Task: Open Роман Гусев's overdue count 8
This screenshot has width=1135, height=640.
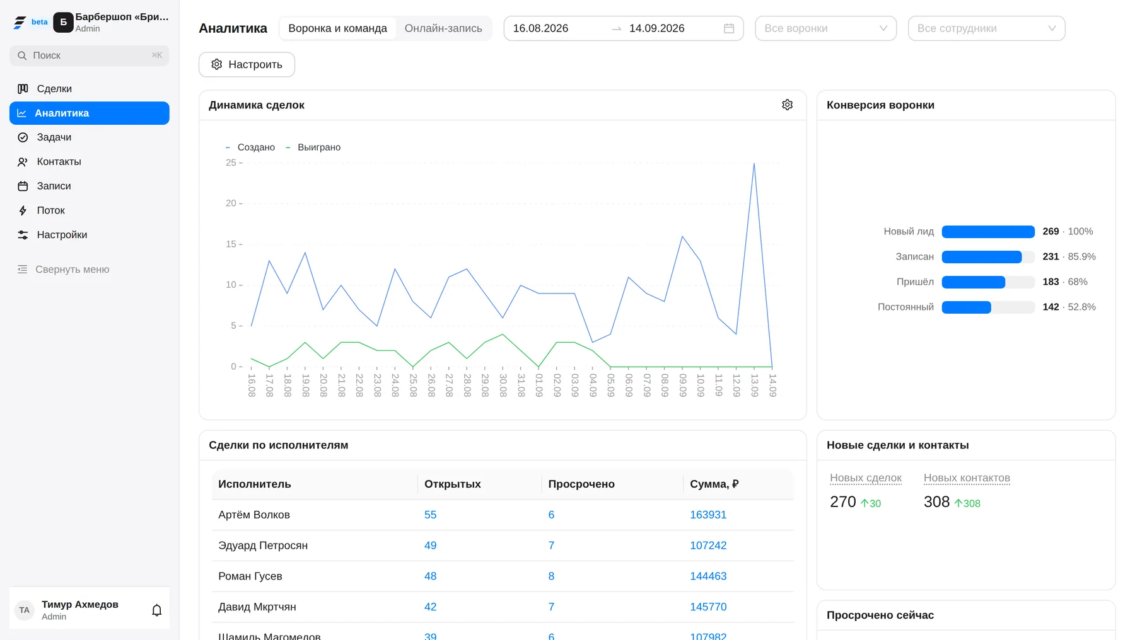Action: [x=551, y=576]
